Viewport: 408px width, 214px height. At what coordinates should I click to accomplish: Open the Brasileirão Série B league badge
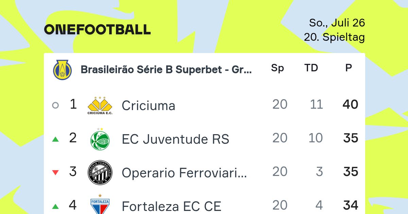tap(62, 69)
